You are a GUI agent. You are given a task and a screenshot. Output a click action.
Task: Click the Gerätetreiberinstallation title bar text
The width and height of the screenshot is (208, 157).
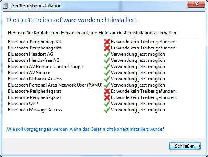pyautogui.click(x=36, y=6)
